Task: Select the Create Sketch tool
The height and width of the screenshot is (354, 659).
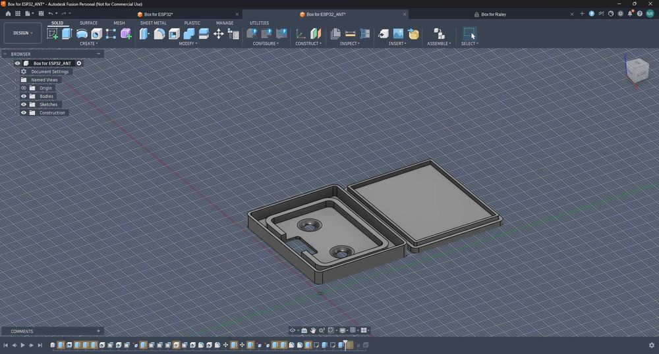Action: click(x=53, y=34)
